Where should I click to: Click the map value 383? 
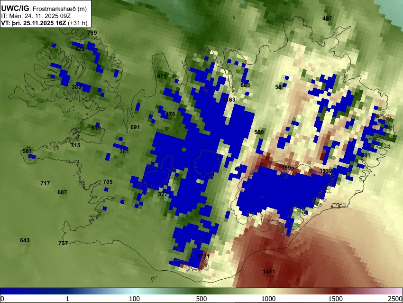[x=76, y=87]
